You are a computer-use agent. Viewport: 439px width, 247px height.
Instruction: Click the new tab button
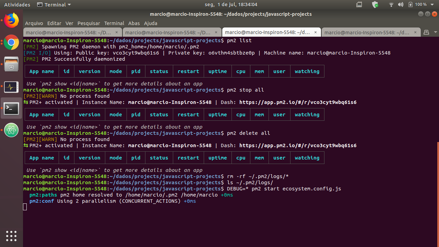click(426, 32)
